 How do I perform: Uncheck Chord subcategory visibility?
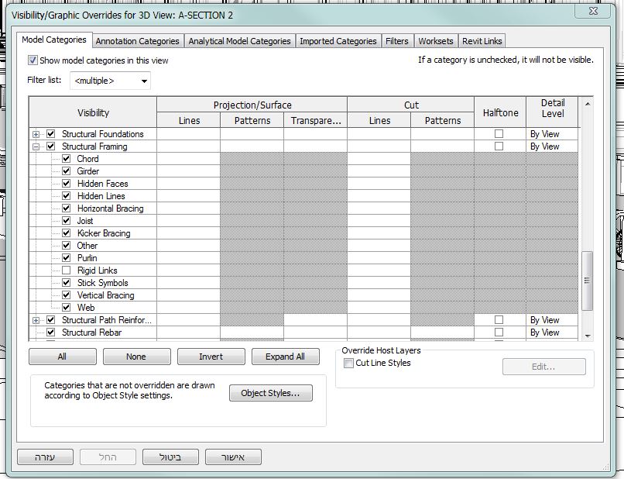[67, 159]
